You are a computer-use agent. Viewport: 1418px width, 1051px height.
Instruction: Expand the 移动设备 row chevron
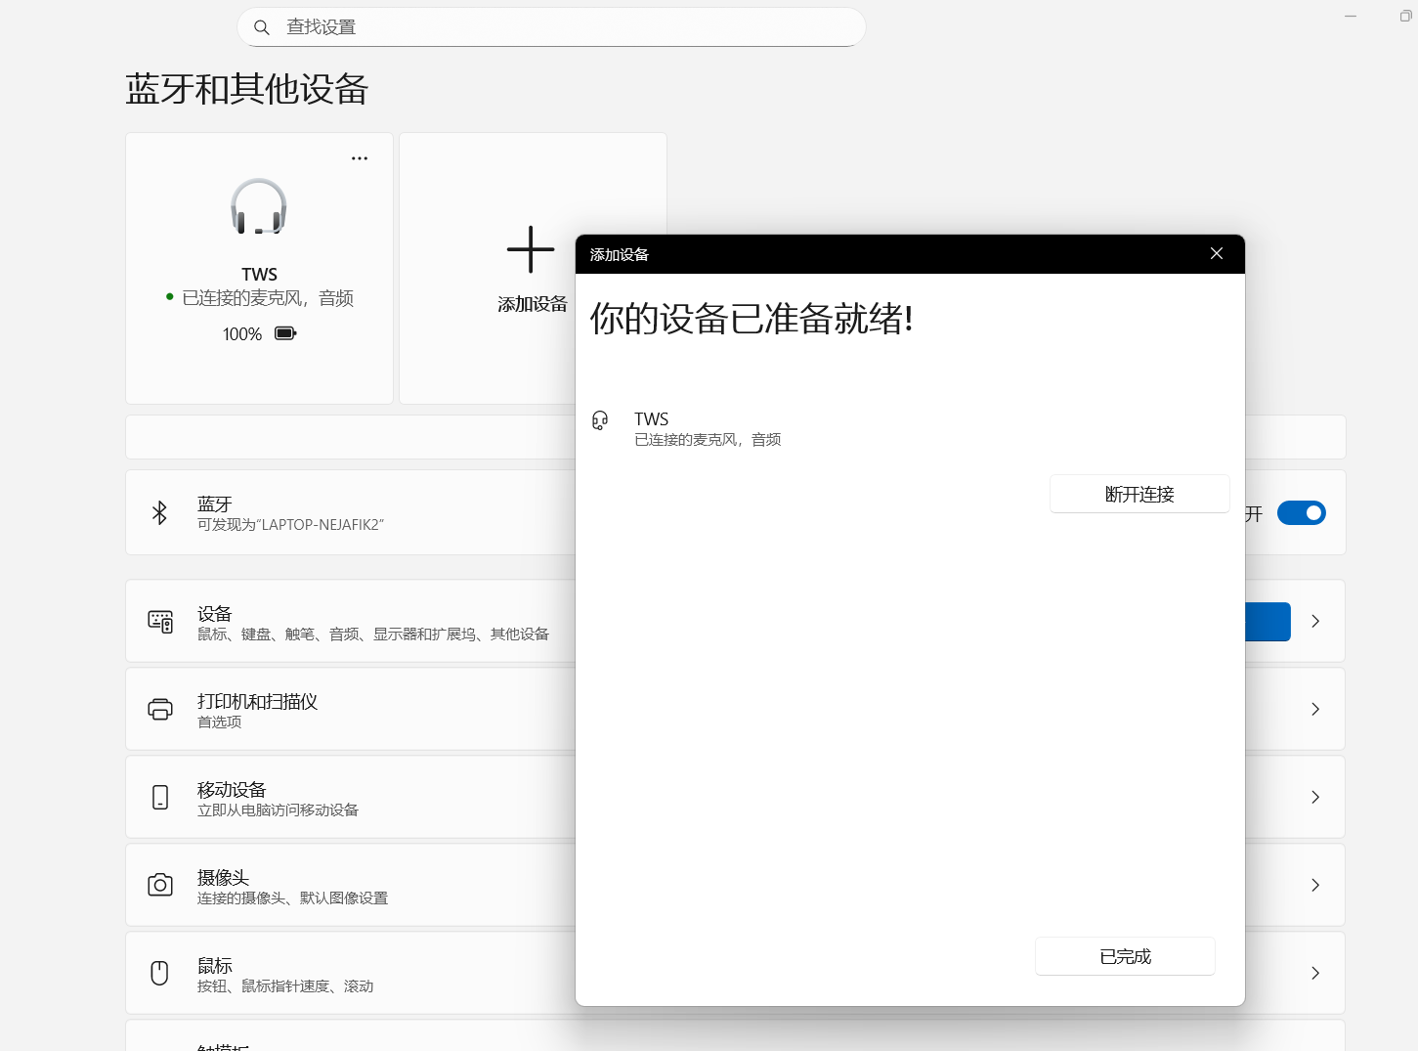click(1315, 797)
